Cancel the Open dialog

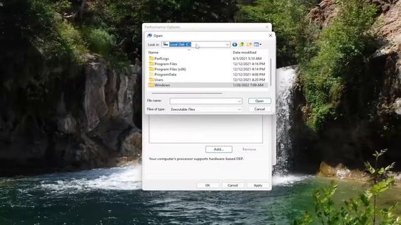(x=259, y=109)
